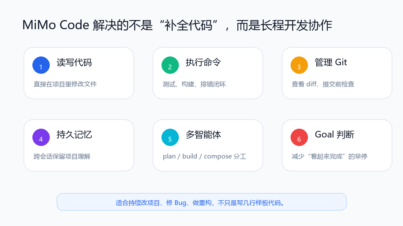Click the blue number 1 circle
This screenshot has height=226, width=403.
pos(41,65)
